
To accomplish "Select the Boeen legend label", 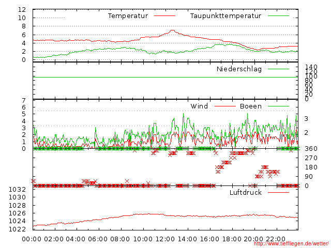I will click(x=251, y=106).
